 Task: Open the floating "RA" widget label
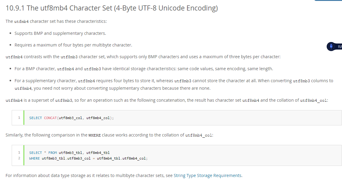click(339, 46)
